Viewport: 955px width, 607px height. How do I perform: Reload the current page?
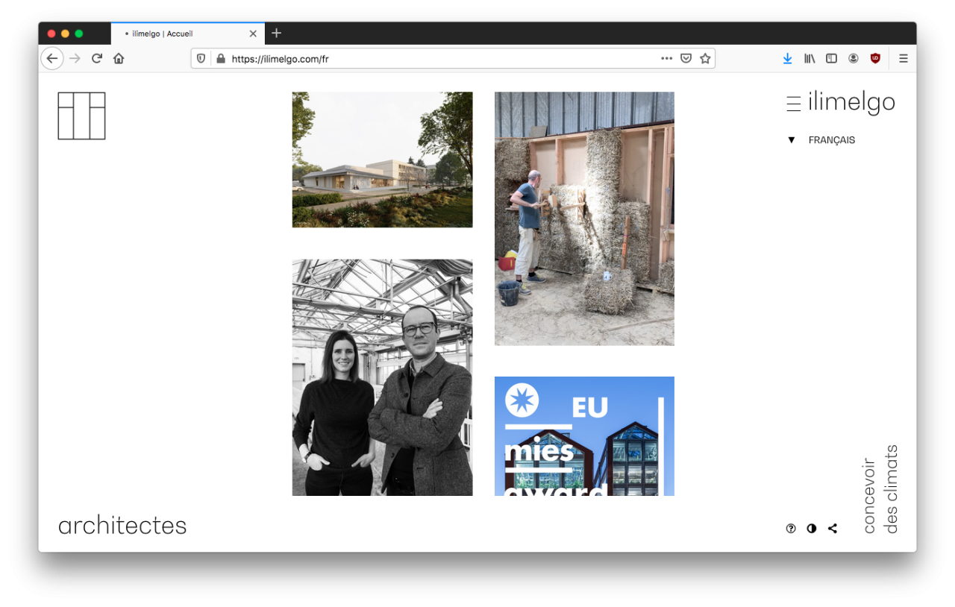[97, 58]
